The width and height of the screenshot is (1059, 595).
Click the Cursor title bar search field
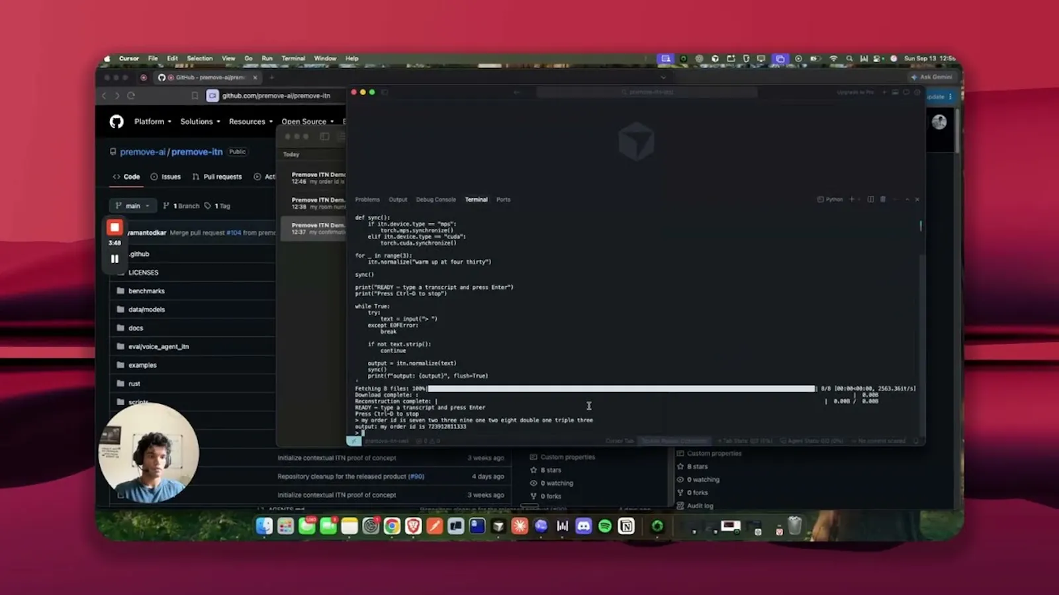coord(647,93)
